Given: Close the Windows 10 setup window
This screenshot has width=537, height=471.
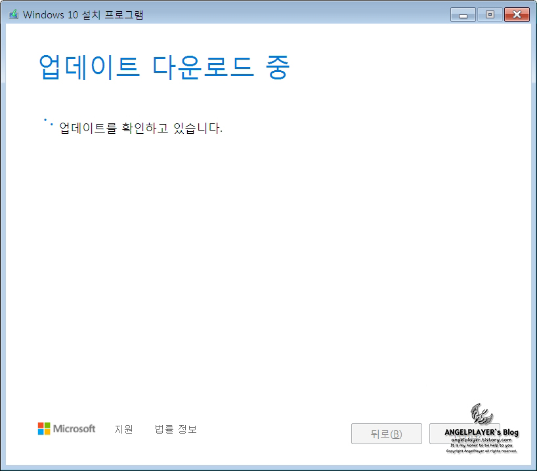Looking at the screenshot, I should [x=517, y=14].
